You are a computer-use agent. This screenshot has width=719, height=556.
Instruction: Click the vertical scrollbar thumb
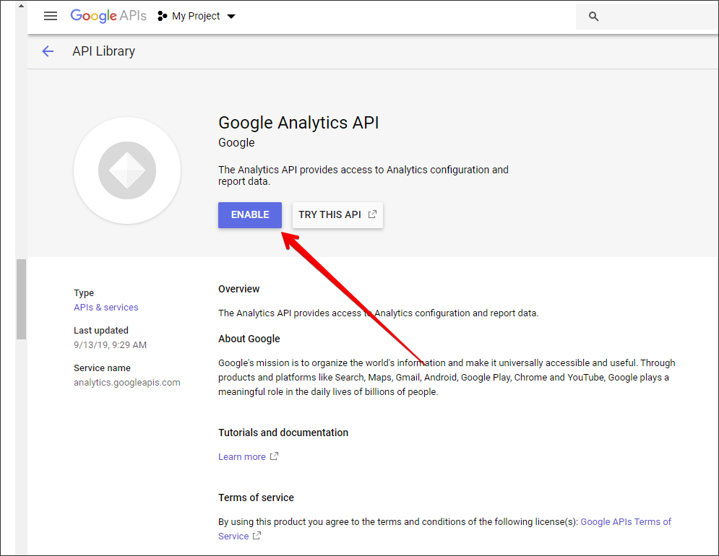21,300
